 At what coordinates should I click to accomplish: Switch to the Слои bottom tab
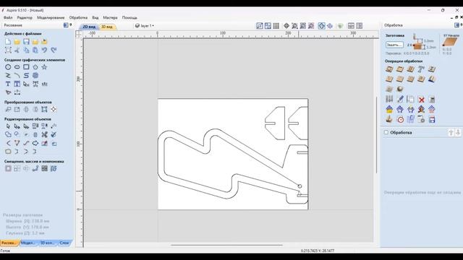[x=64, y=243]
